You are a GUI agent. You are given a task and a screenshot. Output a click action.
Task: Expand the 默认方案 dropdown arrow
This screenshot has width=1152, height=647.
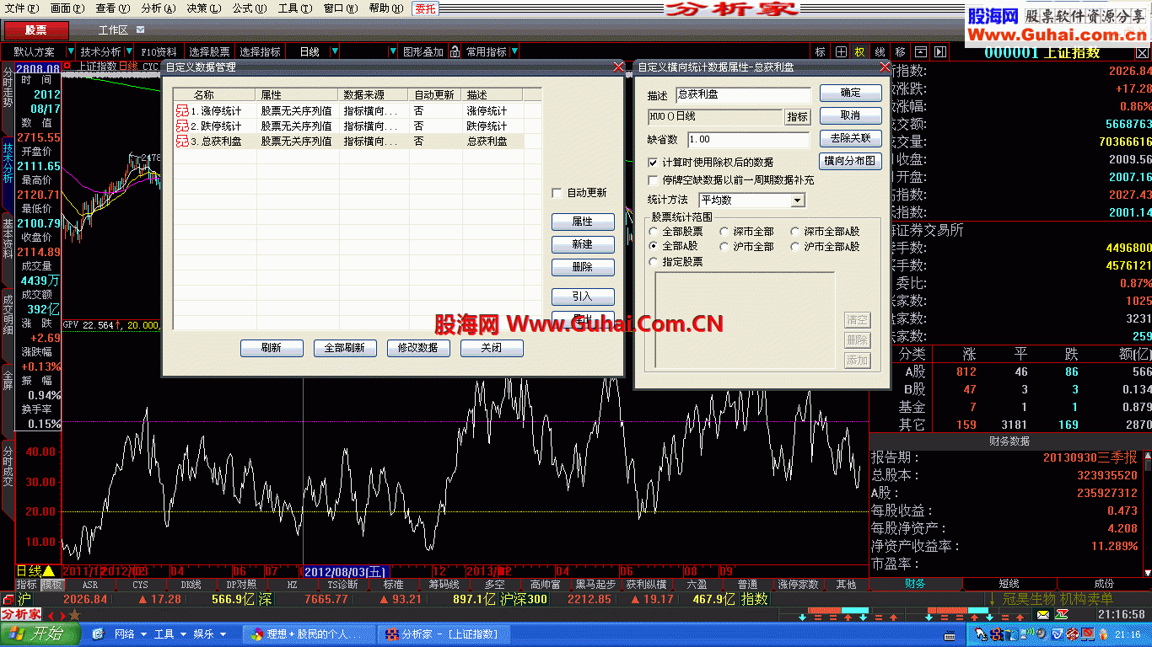pyautogui.click(x=71, y=52)
